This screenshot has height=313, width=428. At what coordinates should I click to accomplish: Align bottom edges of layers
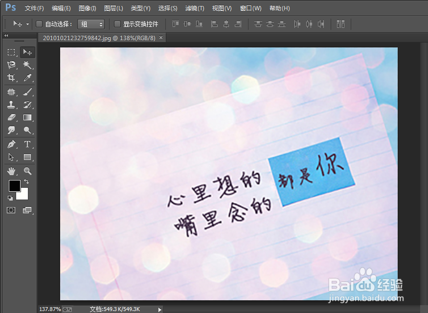[x=199, y=24]
